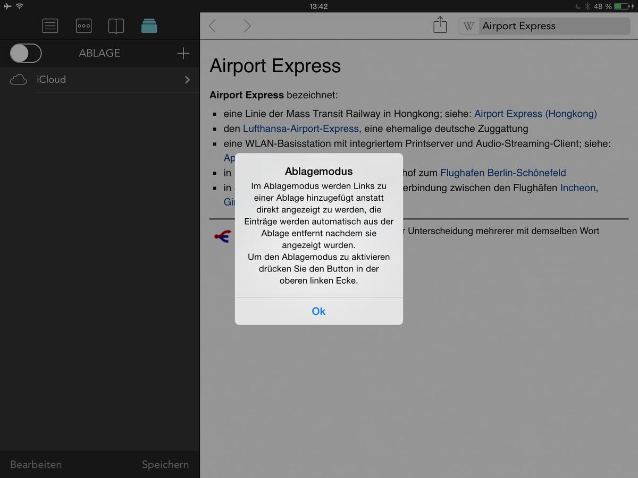
Task: Add a new Ablage with plus icon
Action: 183,53
